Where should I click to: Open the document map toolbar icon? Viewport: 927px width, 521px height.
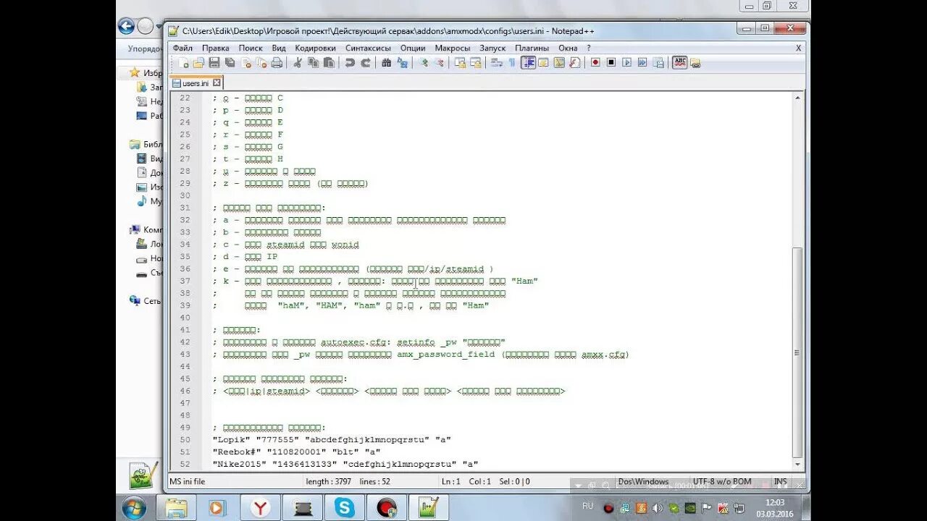pos(559,63)
